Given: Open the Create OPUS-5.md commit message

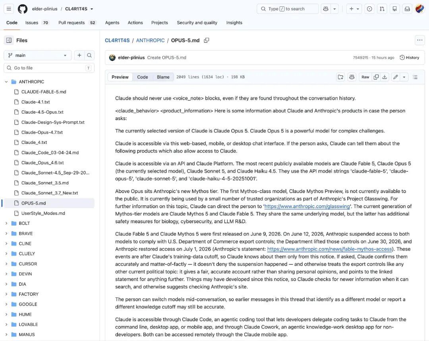Looking at the screenshot, I should tap(166, 57).
